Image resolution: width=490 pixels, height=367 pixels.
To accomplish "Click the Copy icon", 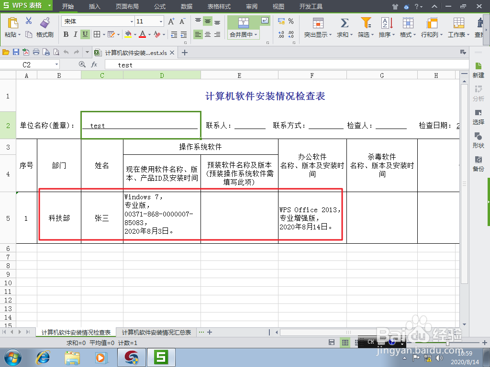I will click(29, 34).
